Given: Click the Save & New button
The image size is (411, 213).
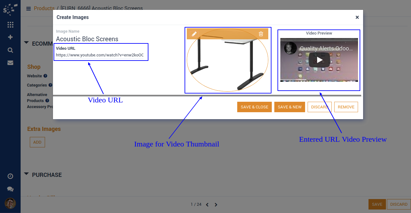Looking at the screenshot, I should 290,107.
